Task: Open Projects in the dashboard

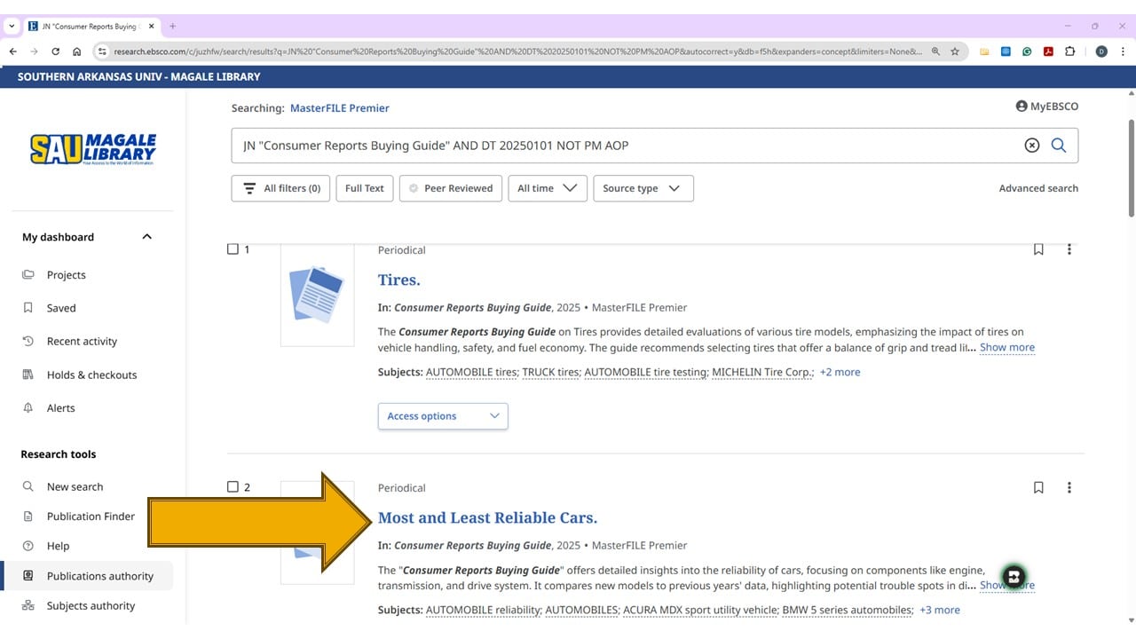Action: pos(67,275)
